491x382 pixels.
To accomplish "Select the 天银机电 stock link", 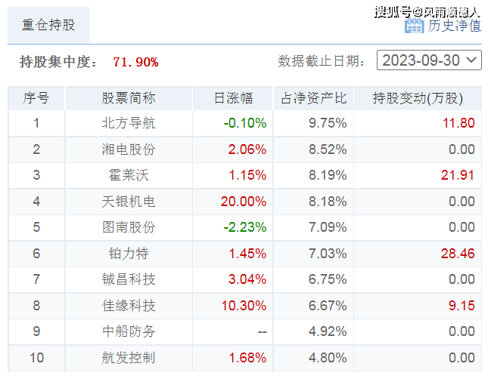I will coord(129,202).
